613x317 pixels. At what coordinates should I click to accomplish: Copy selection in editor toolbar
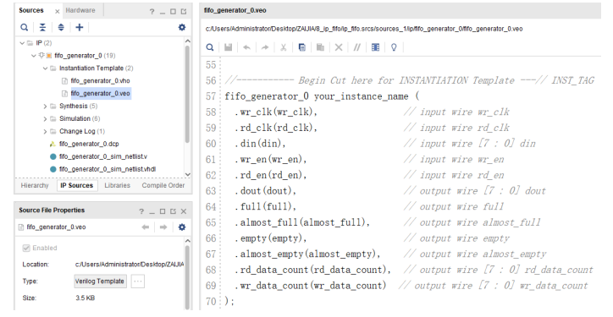coord(301,47)
